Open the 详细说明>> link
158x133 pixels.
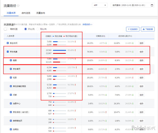tap(87, 25)
